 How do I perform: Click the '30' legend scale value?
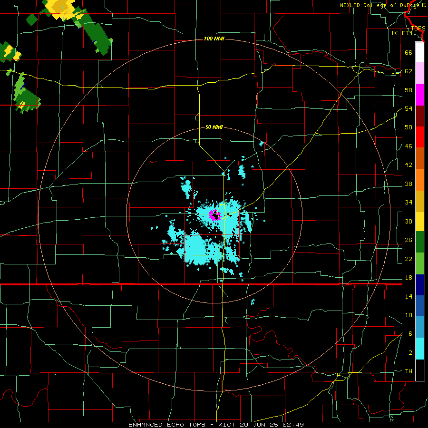click(x=409, y=221)
